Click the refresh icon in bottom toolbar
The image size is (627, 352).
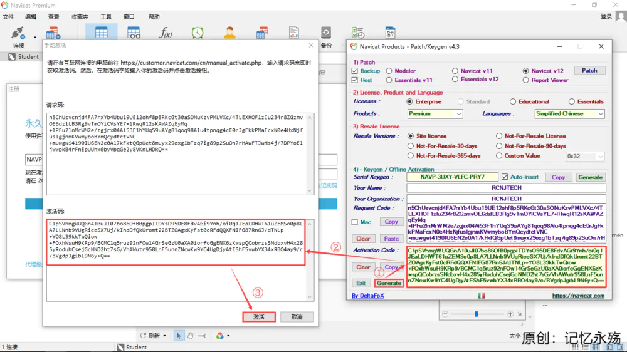click(143, 336)
